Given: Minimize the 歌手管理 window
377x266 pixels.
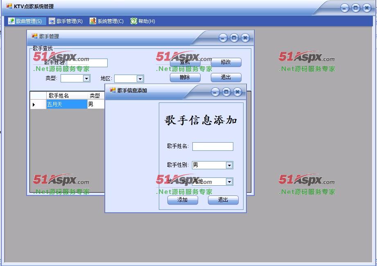Looking at the screenshot, I should pyautogui.click(x=223, y=38).
